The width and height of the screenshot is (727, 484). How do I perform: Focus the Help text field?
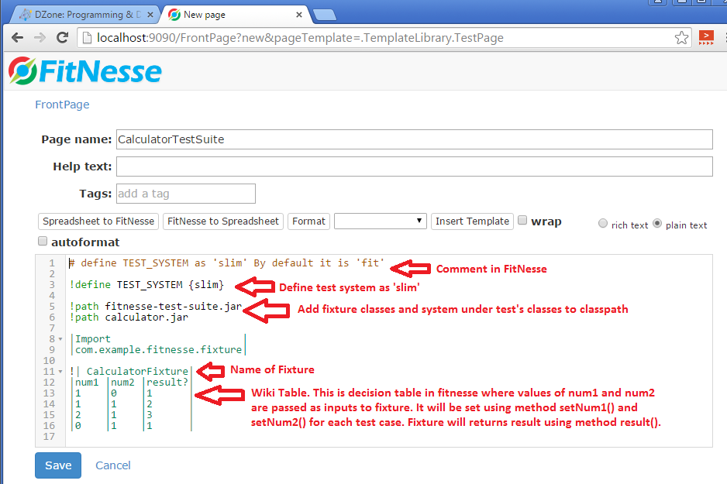pyautogui.click(x=414, y=166)
